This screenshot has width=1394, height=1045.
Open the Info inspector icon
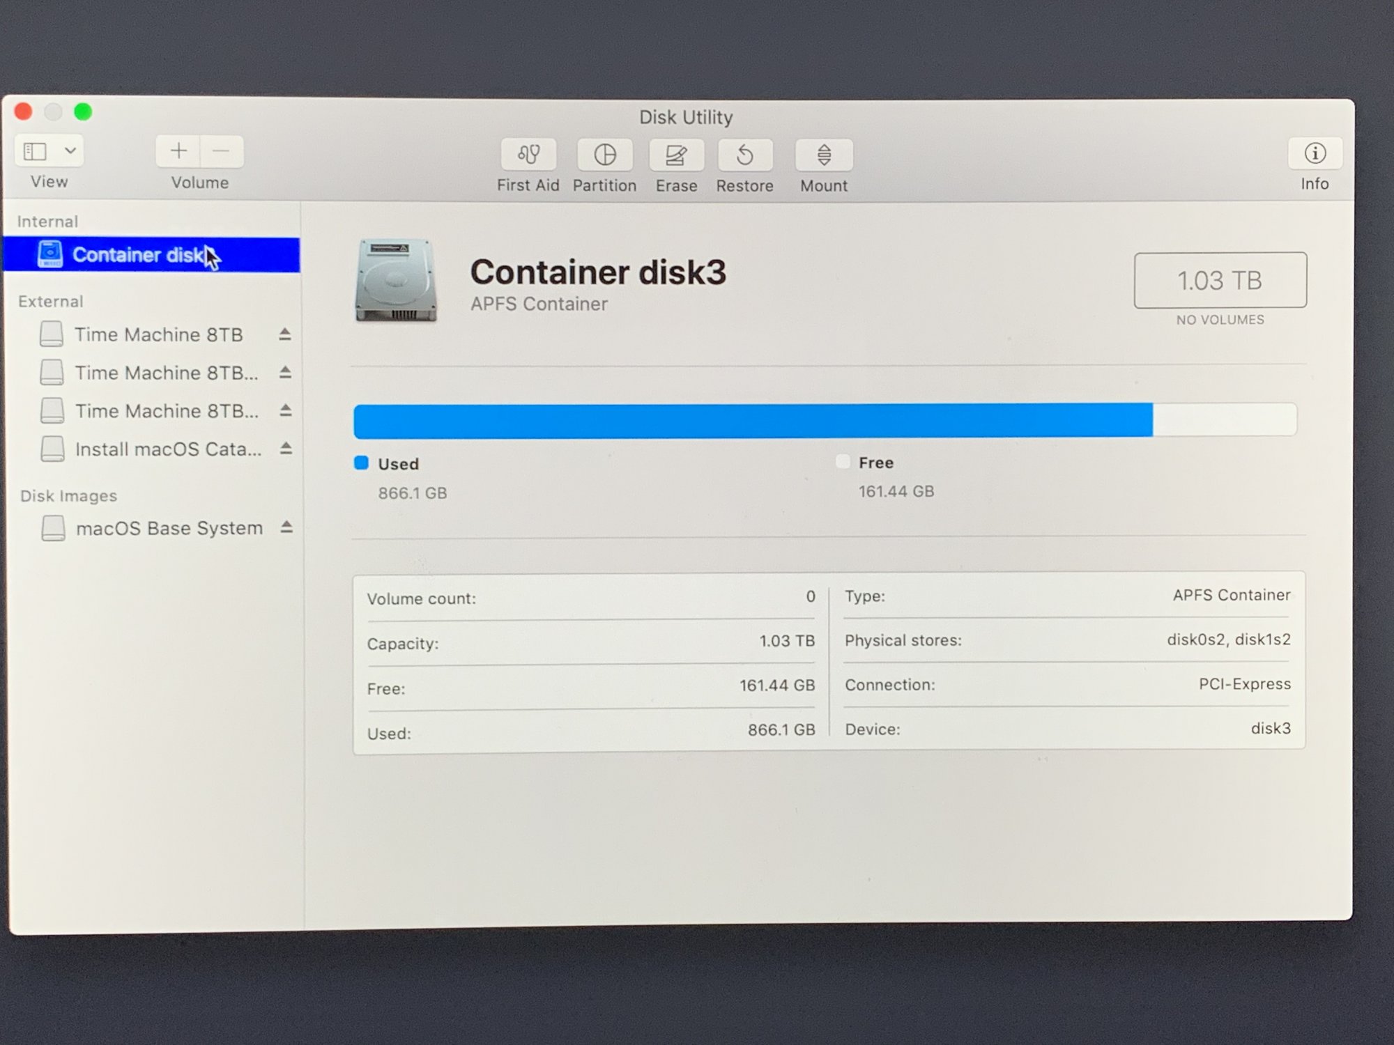pos(1315,153)
